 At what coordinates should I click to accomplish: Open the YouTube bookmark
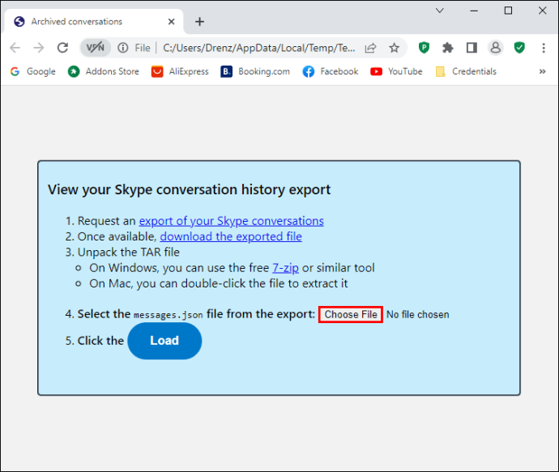point(396,71)
